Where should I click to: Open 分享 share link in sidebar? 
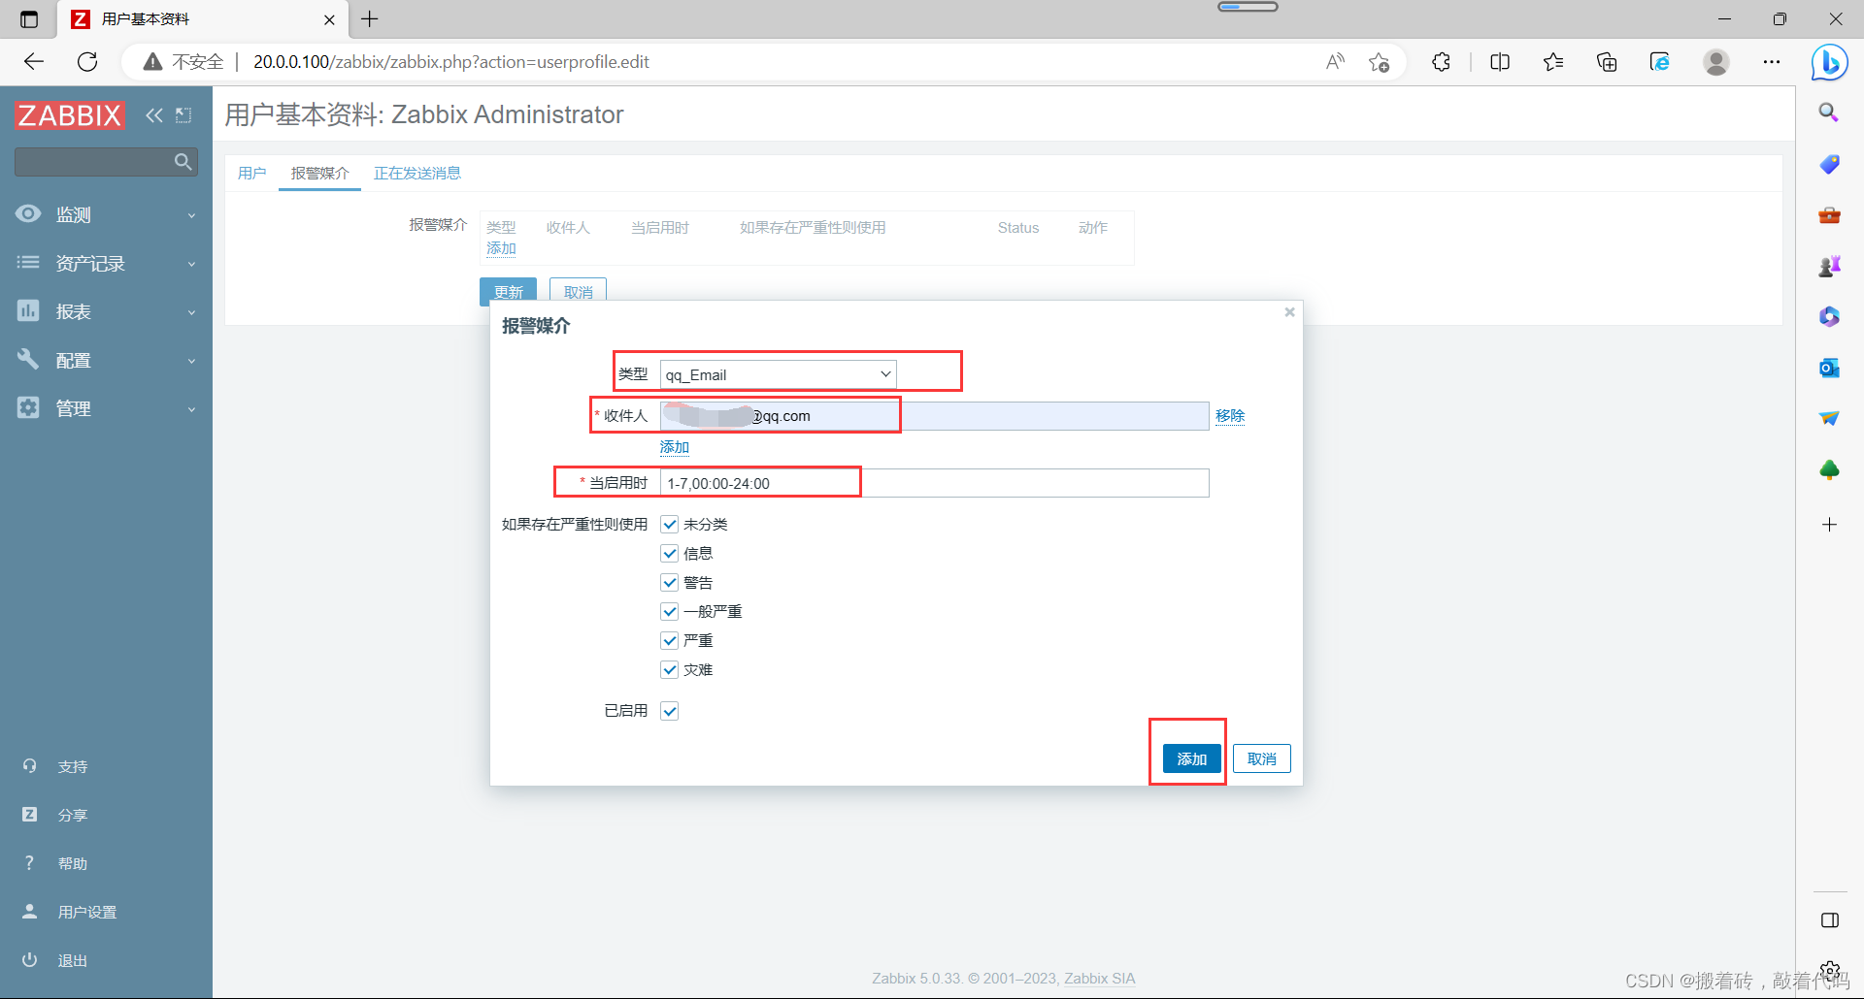[x=72, y=815]
